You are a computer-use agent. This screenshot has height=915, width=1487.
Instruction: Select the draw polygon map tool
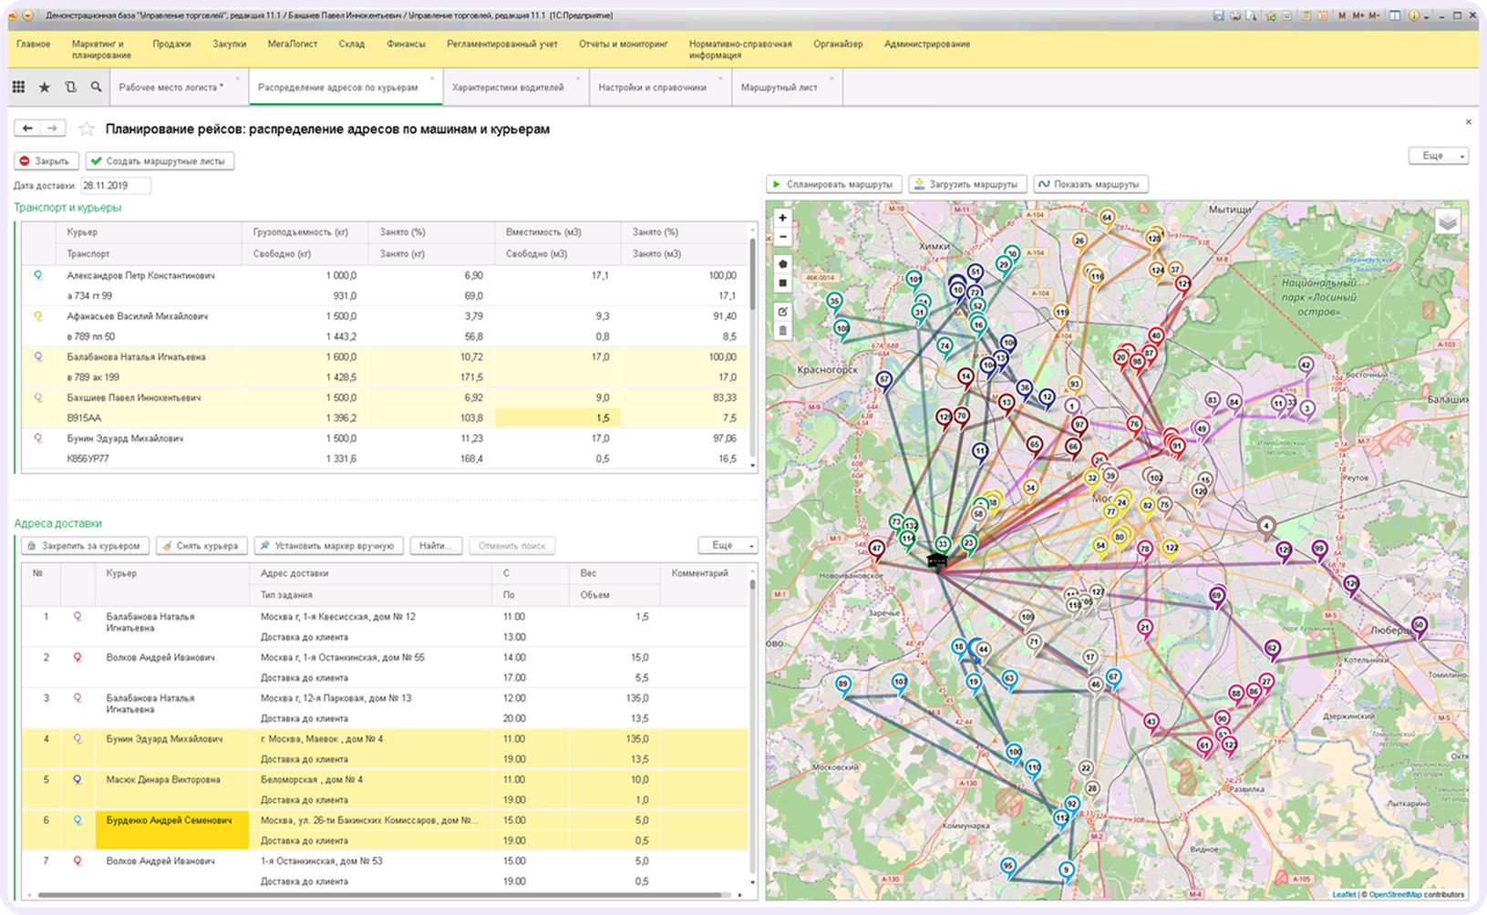[782, 264]
